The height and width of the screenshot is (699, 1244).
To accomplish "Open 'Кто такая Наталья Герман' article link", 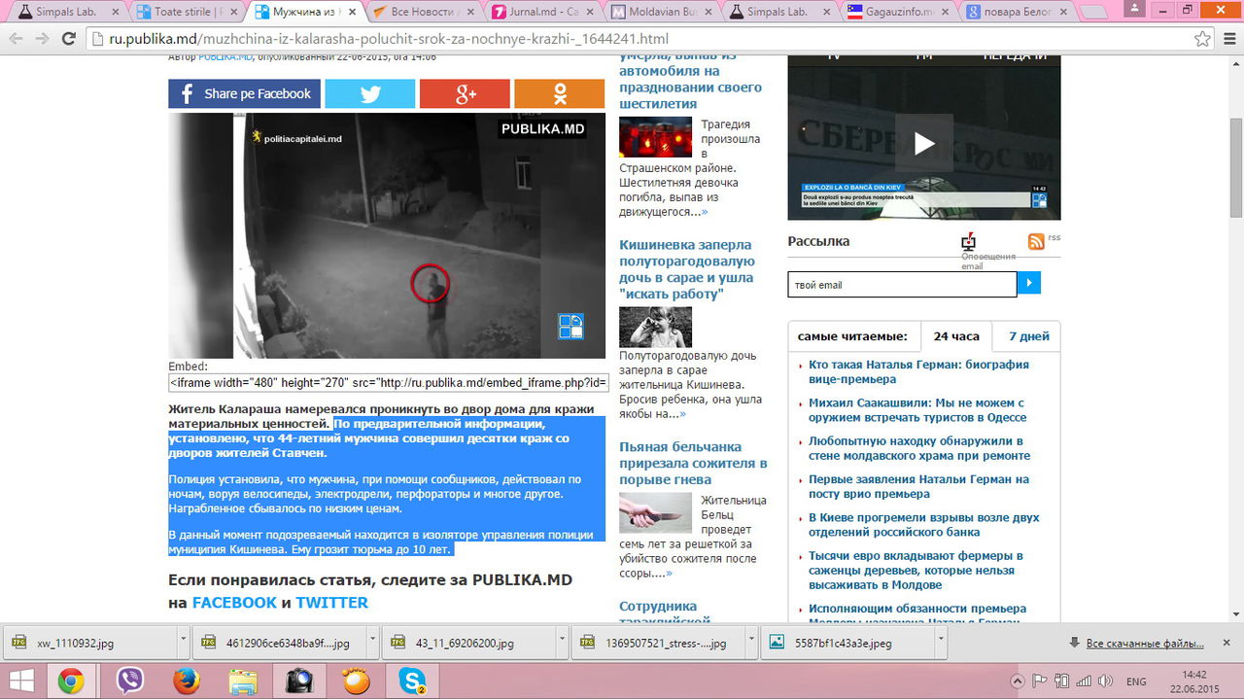I will (918, 371).
